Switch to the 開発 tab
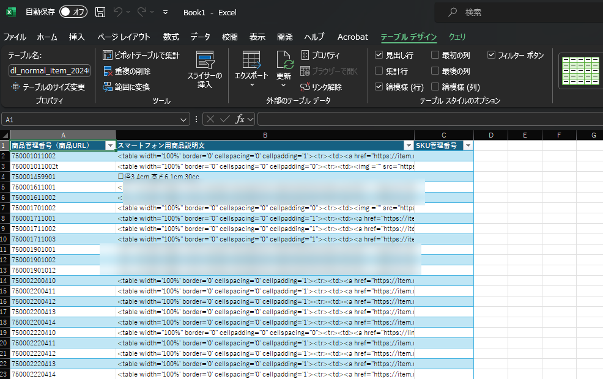The image size is (603, 379). click(285, 37)
